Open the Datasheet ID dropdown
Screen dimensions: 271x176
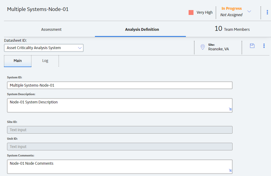tap(44, 48)
